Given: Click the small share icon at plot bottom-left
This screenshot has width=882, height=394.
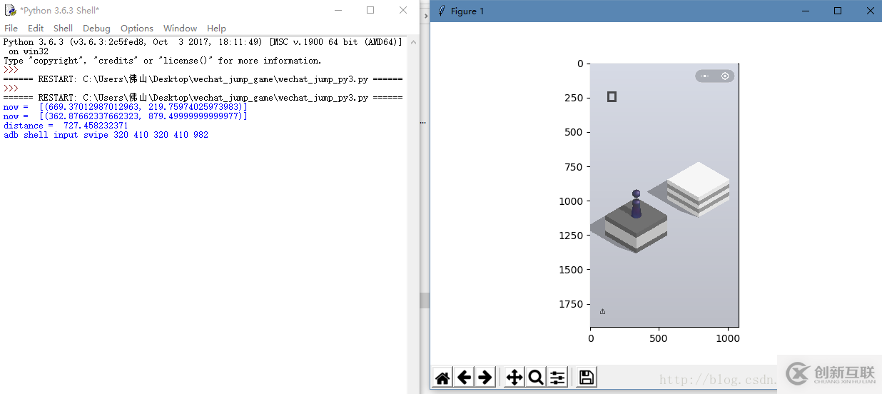Looking at the screenshot, I should (602, 311).
